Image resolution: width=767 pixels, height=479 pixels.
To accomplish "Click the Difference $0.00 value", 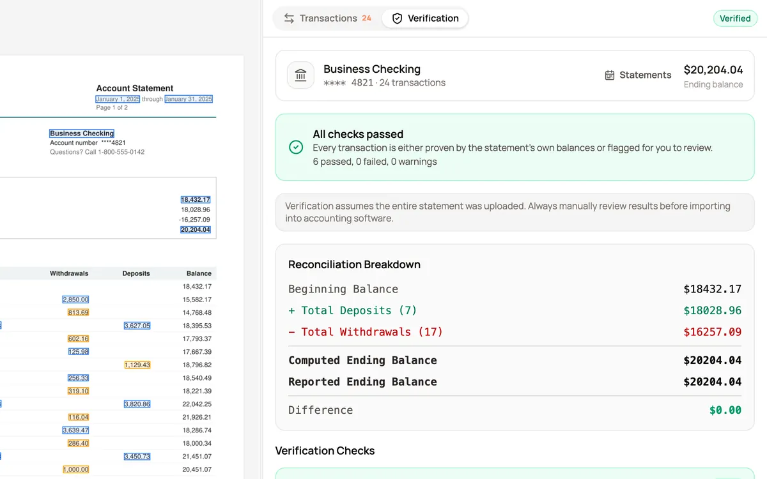I will click(725, 410).
